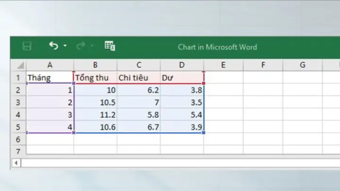Open the Redo history dropdown arrow
340x191 pixels.
(x=92, y=46)
